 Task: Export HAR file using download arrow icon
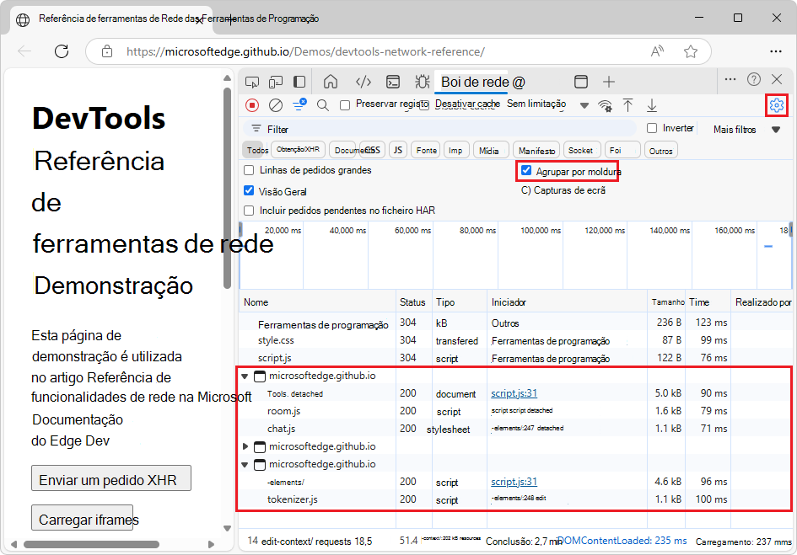click(x=651, y=104)
